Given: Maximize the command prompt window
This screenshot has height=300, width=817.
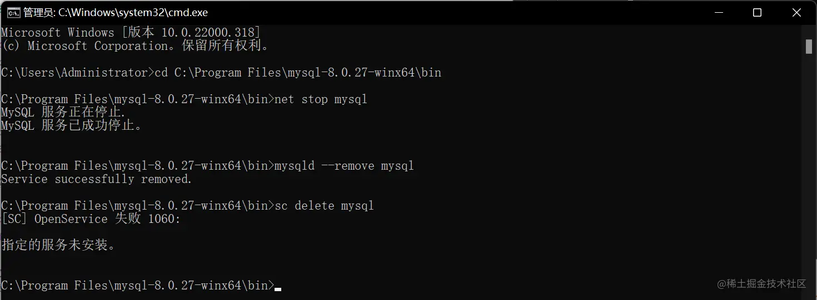Looking at the screenshot, I should [x=757, y=12].
